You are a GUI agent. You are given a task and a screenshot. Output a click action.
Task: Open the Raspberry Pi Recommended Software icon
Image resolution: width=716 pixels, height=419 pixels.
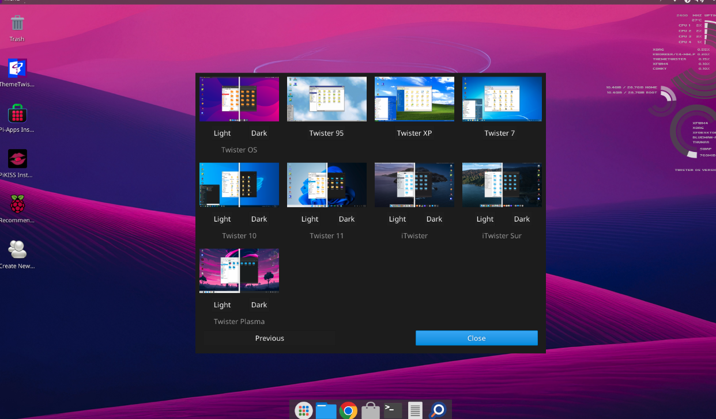17,205
